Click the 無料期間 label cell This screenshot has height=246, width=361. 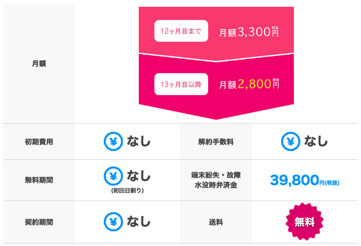[39, 180]
